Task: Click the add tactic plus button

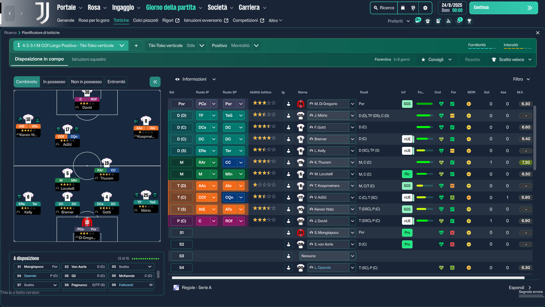Action: (x=136, y=46)
